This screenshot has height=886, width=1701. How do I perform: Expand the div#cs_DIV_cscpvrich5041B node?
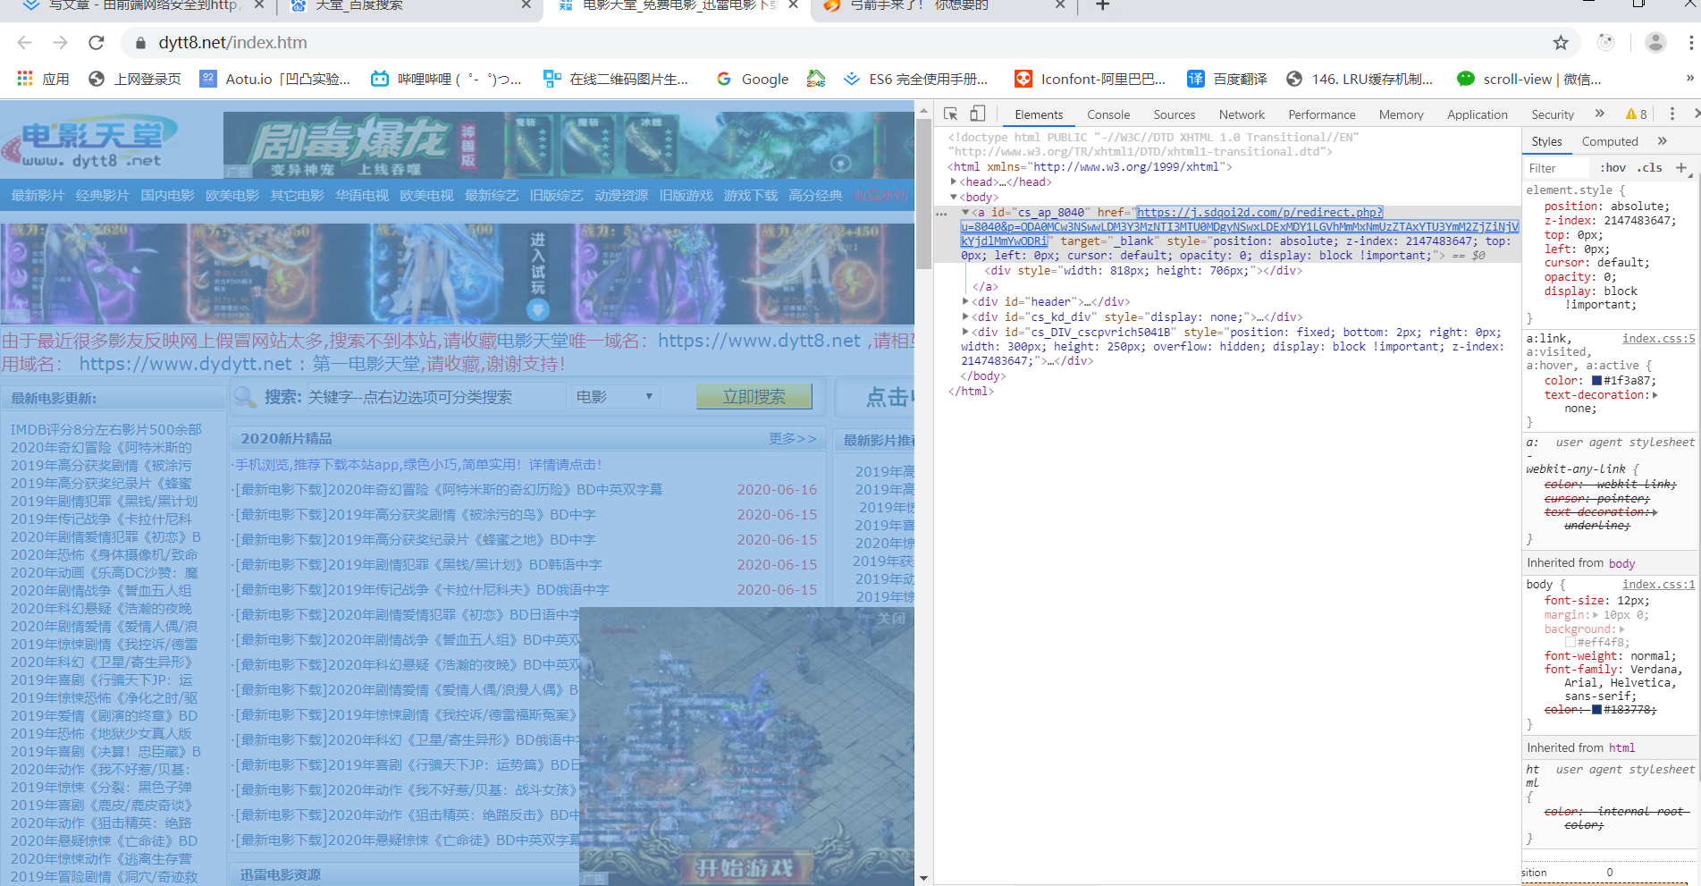965,332
